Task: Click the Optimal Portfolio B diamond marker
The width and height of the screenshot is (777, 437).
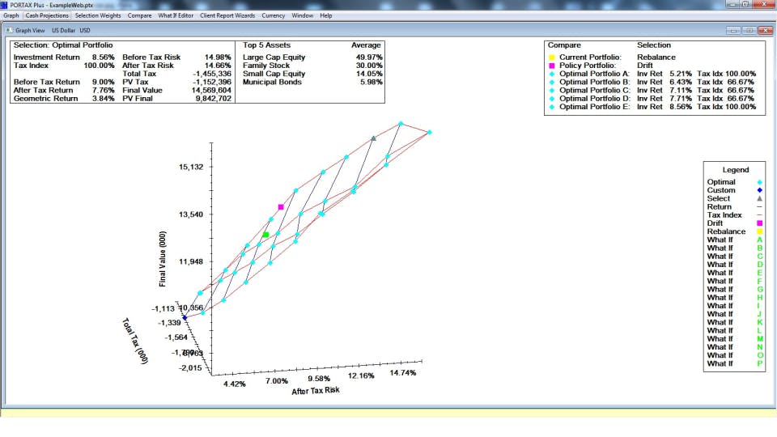Action: pyautogui.click(x=551, y=83)
